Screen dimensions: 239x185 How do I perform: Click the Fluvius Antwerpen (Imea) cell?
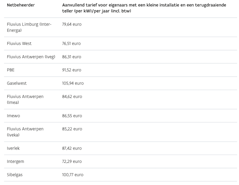click(25, 99)
